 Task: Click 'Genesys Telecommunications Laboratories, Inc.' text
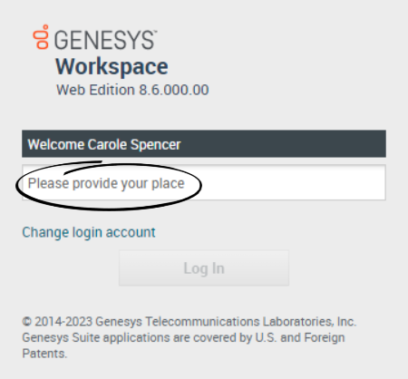226,322
